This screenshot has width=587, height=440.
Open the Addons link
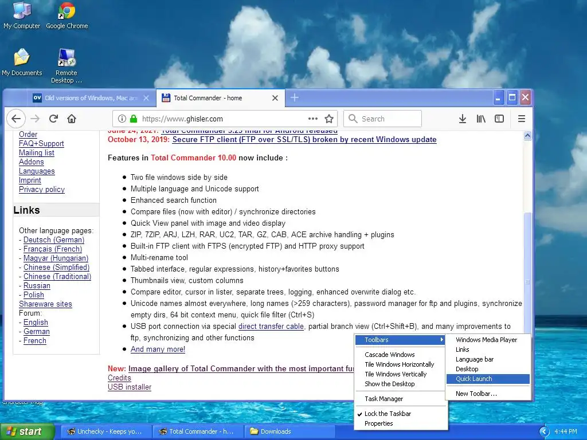31,162
